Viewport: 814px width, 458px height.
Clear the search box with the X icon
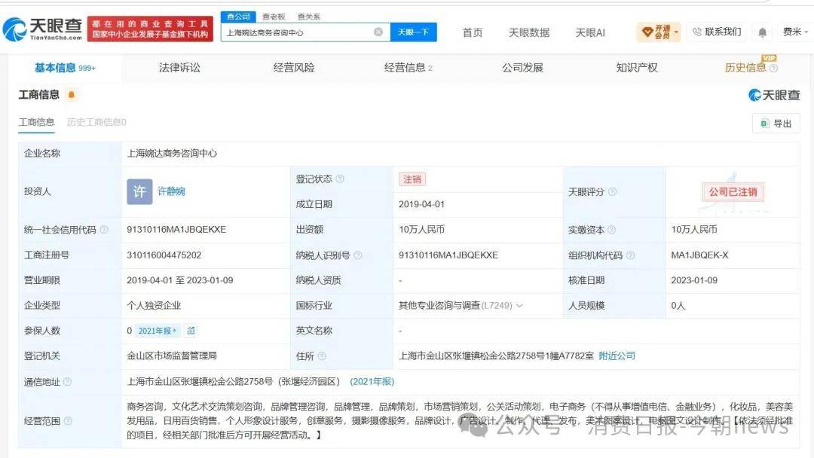(378, 32)
